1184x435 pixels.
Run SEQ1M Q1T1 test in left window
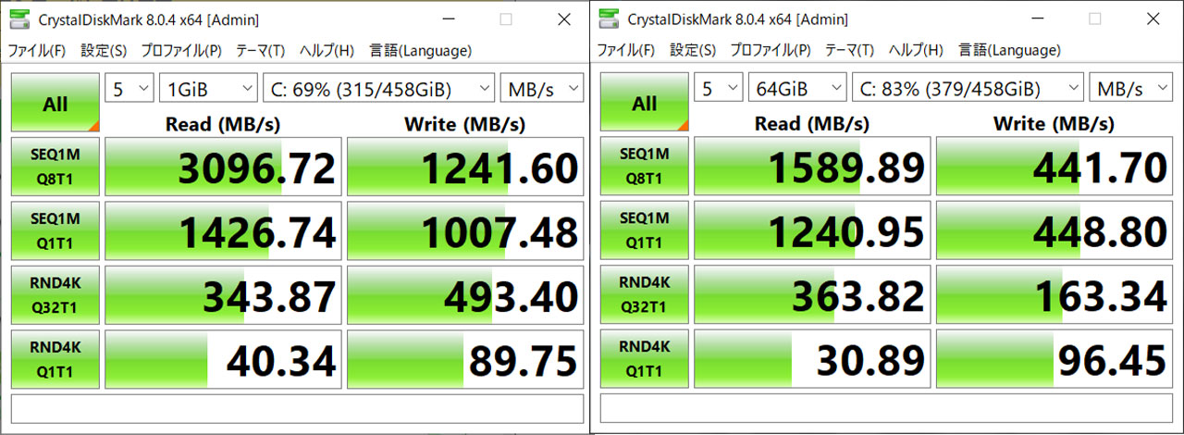(x=55, y=231)
